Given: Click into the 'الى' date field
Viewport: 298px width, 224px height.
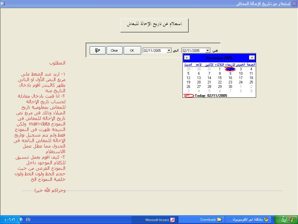Looking at the screenshot, I should (155, 50).
